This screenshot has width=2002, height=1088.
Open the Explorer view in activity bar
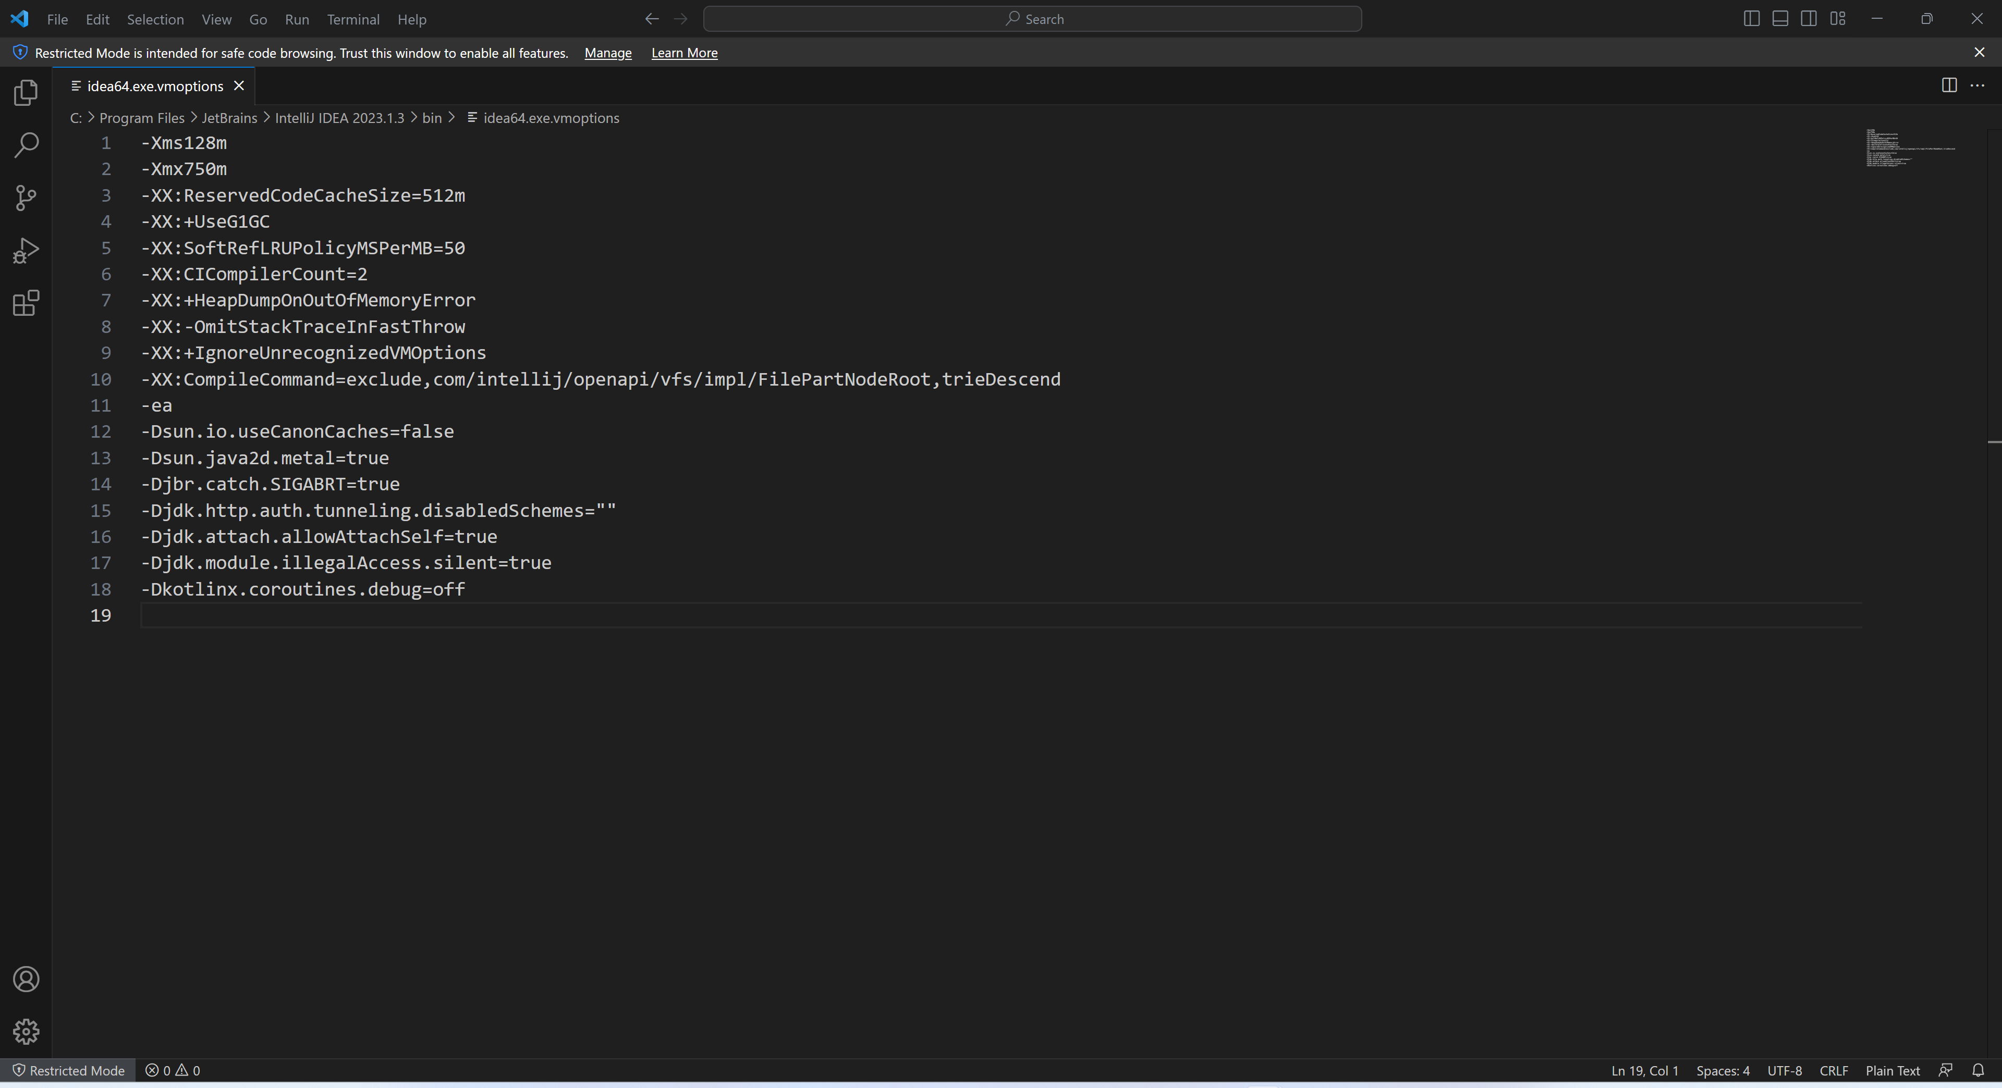click(x=26, y=93)
